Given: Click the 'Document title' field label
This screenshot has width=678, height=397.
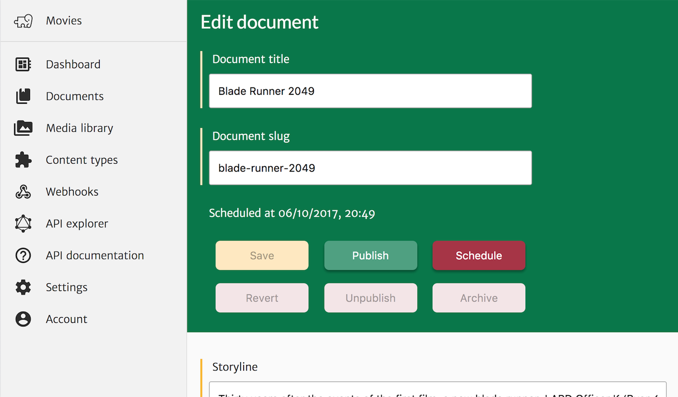Looking at the screenshot, I should (251, 60).
